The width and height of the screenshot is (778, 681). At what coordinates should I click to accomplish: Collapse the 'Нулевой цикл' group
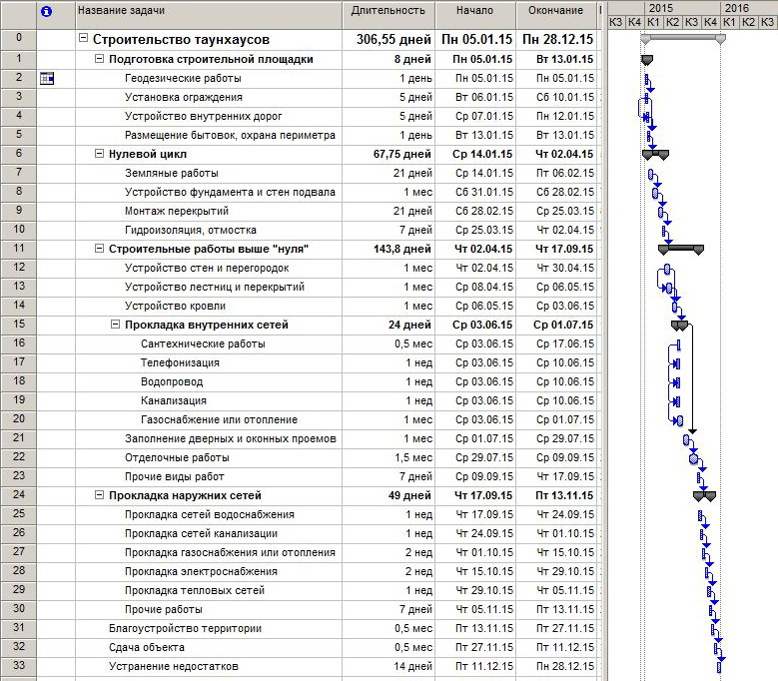[x=99, y=154]
